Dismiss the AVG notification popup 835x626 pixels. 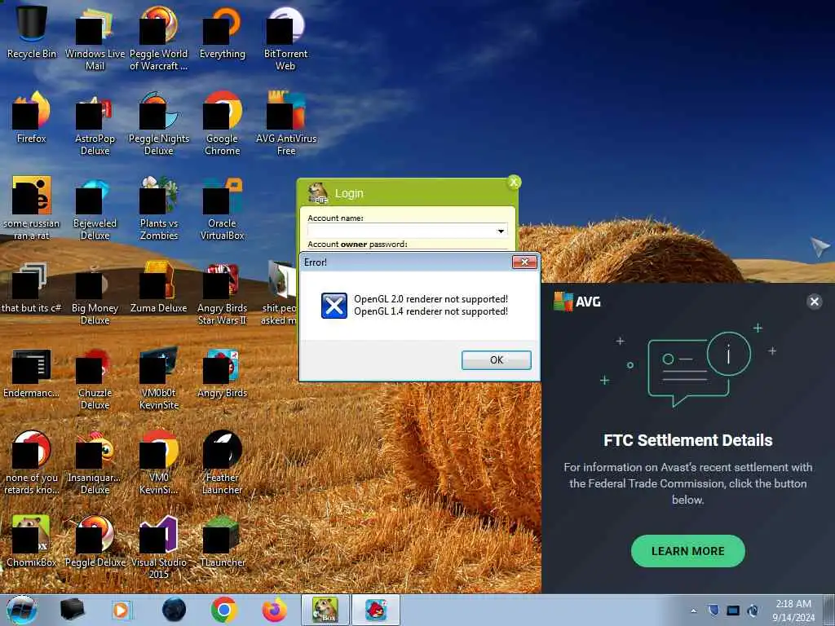click(815, 302)
